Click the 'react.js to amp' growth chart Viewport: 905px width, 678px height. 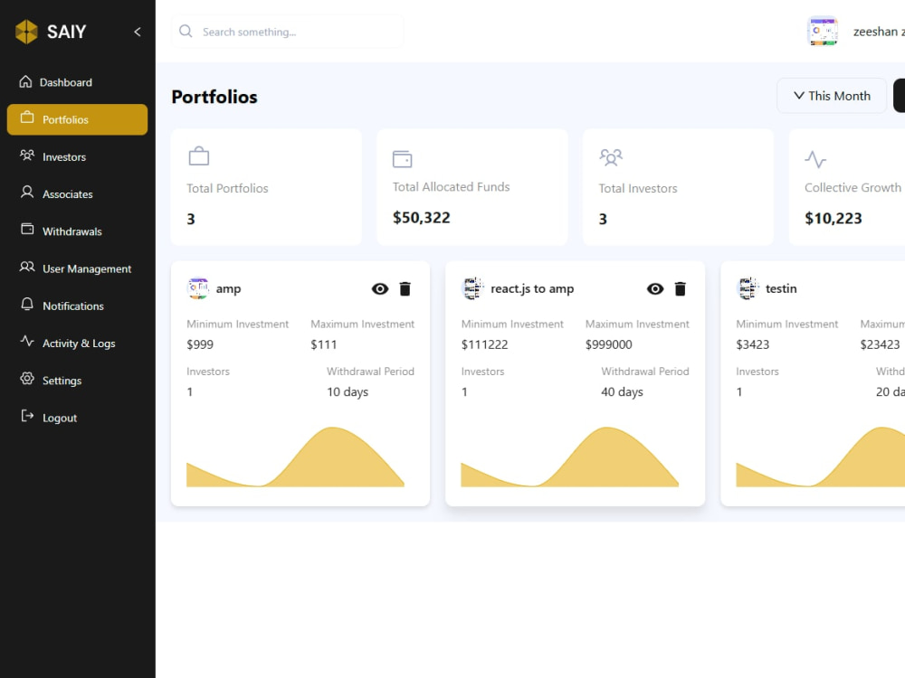tap(569, 457)
